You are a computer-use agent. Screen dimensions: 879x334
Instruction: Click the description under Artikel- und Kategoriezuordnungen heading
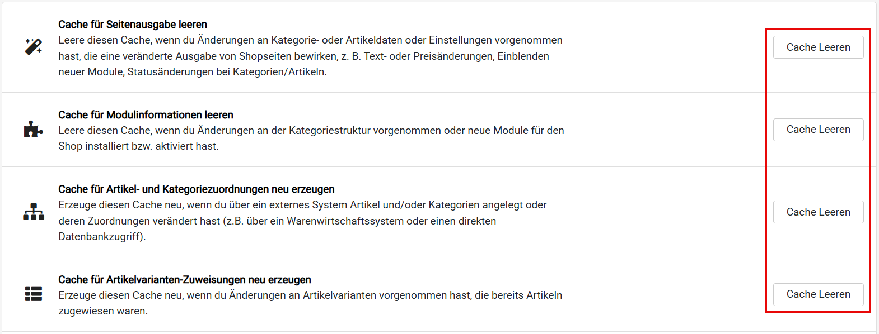click(x=302, y=221)
